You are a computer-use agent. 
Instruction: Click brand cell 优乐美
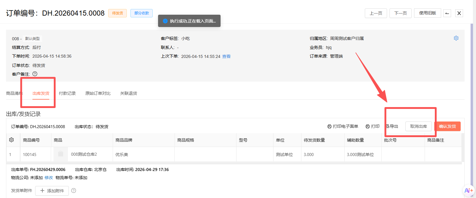(x=122, y=154)
